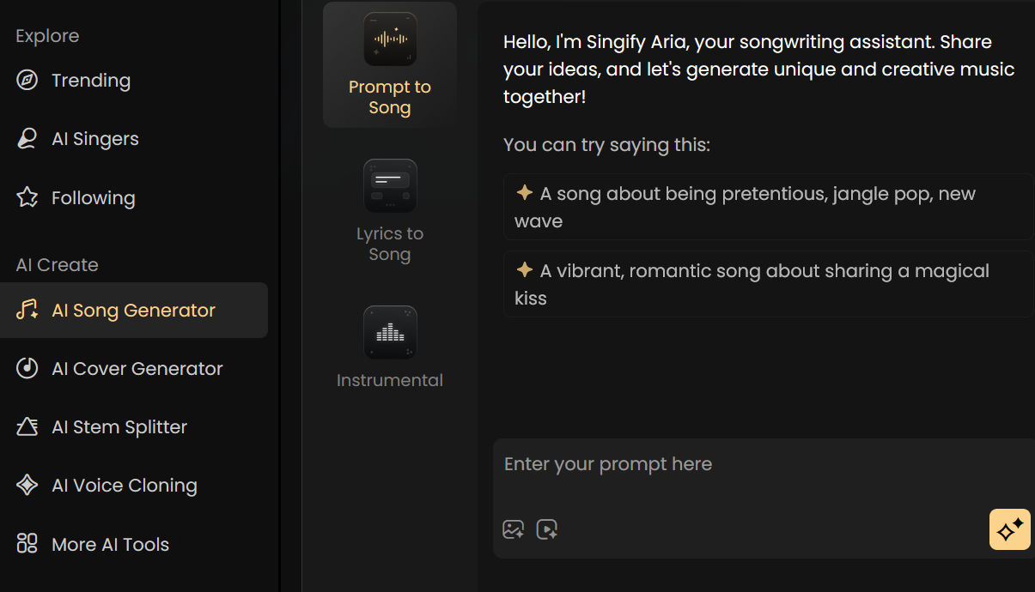The width and height of the screenshot is (1035, 592).
Task: Click the image upload icon below prompt
Action: tap(514, 529)
